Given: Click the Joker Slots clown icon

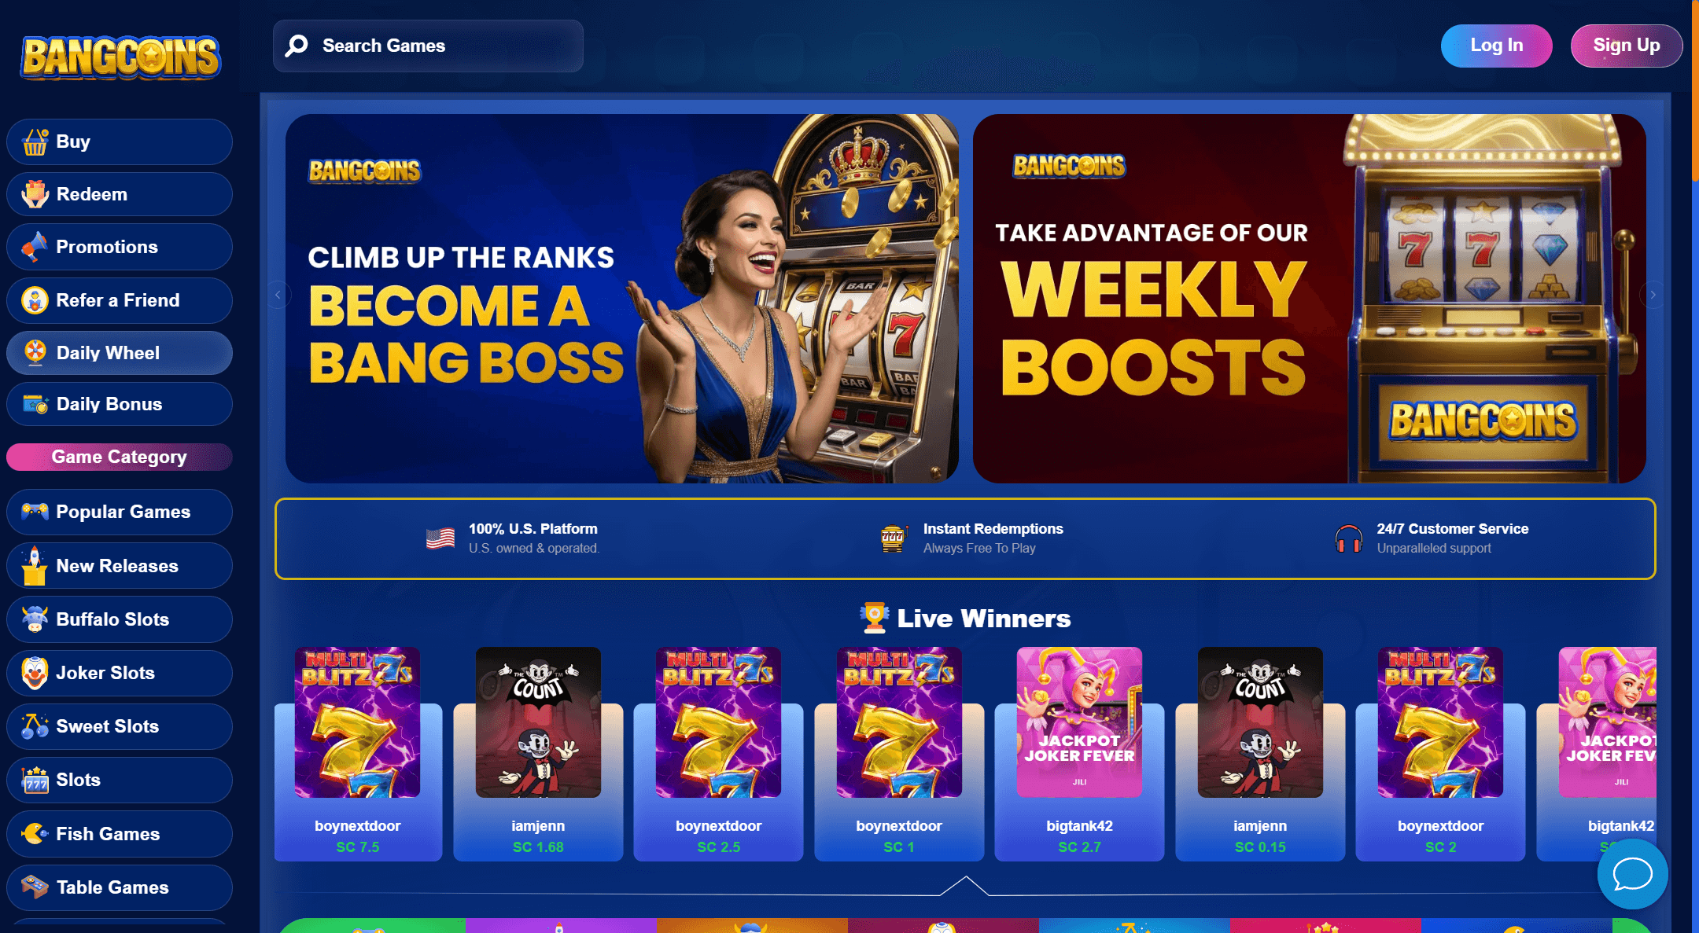Looking at the screenshot, I should point(35,673).
